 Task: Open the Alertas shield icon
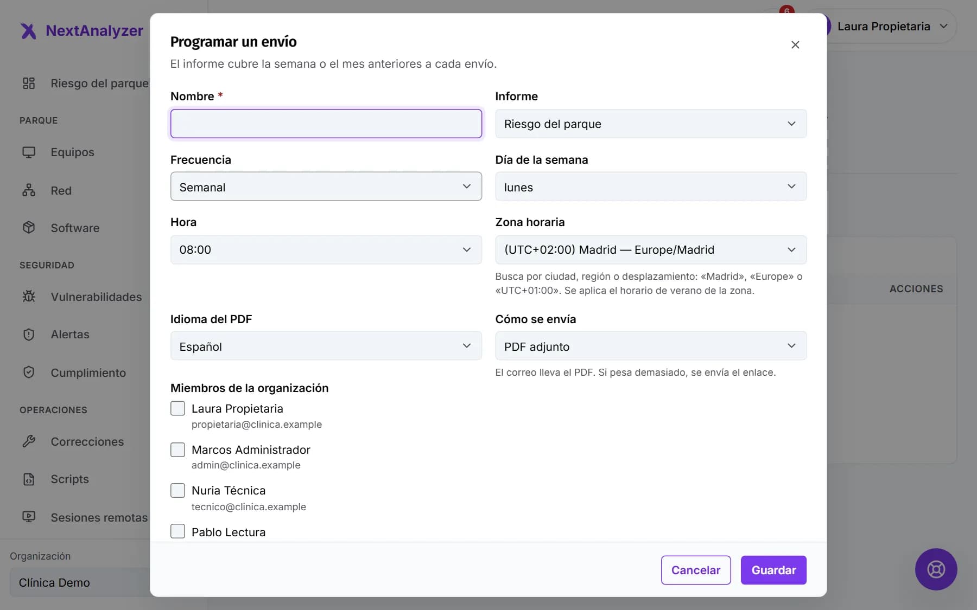coord(29,335)
